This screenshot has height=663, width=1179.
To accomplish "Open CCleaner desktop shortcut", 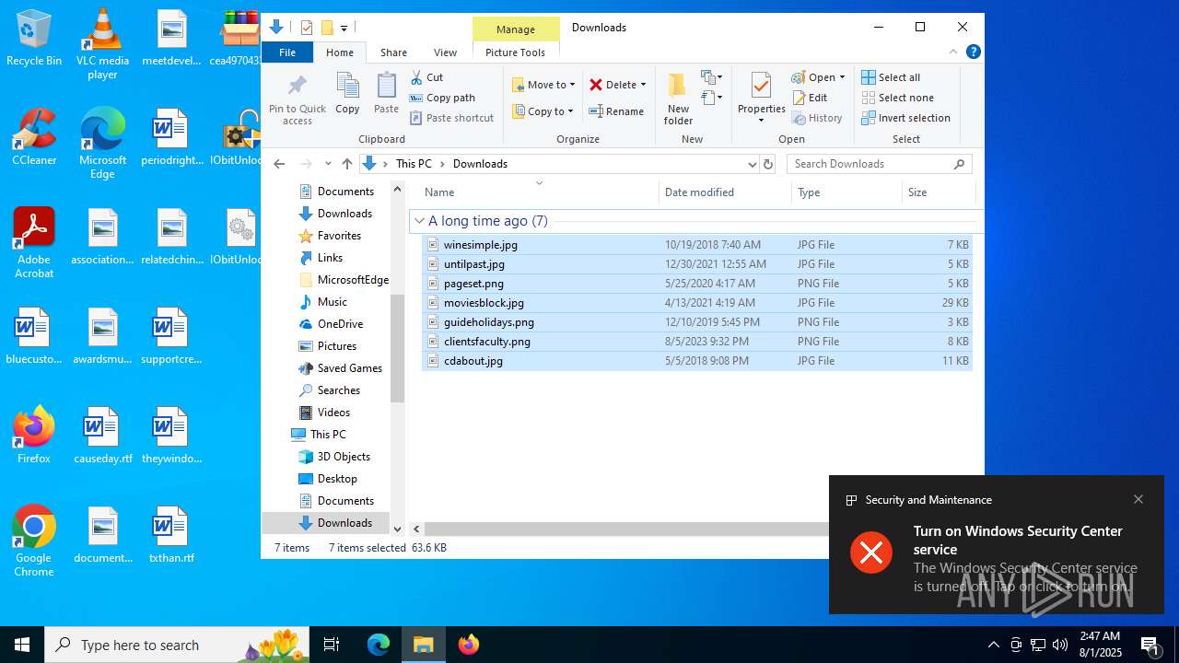I will point(34,137).
